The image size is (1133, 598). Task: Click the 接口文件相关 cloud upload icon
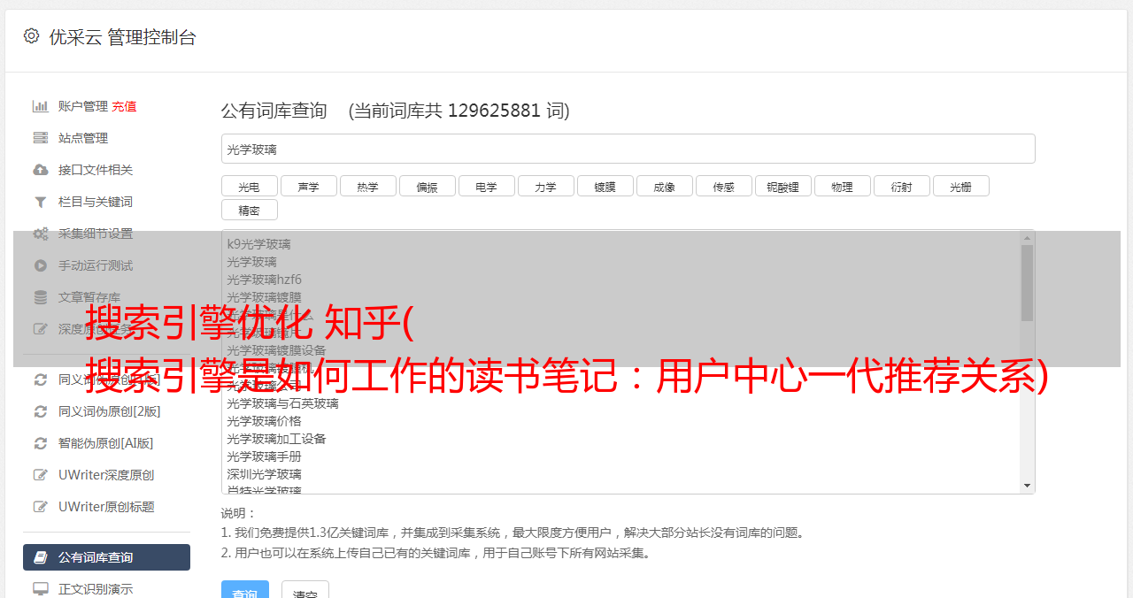(x=40, y=170)
